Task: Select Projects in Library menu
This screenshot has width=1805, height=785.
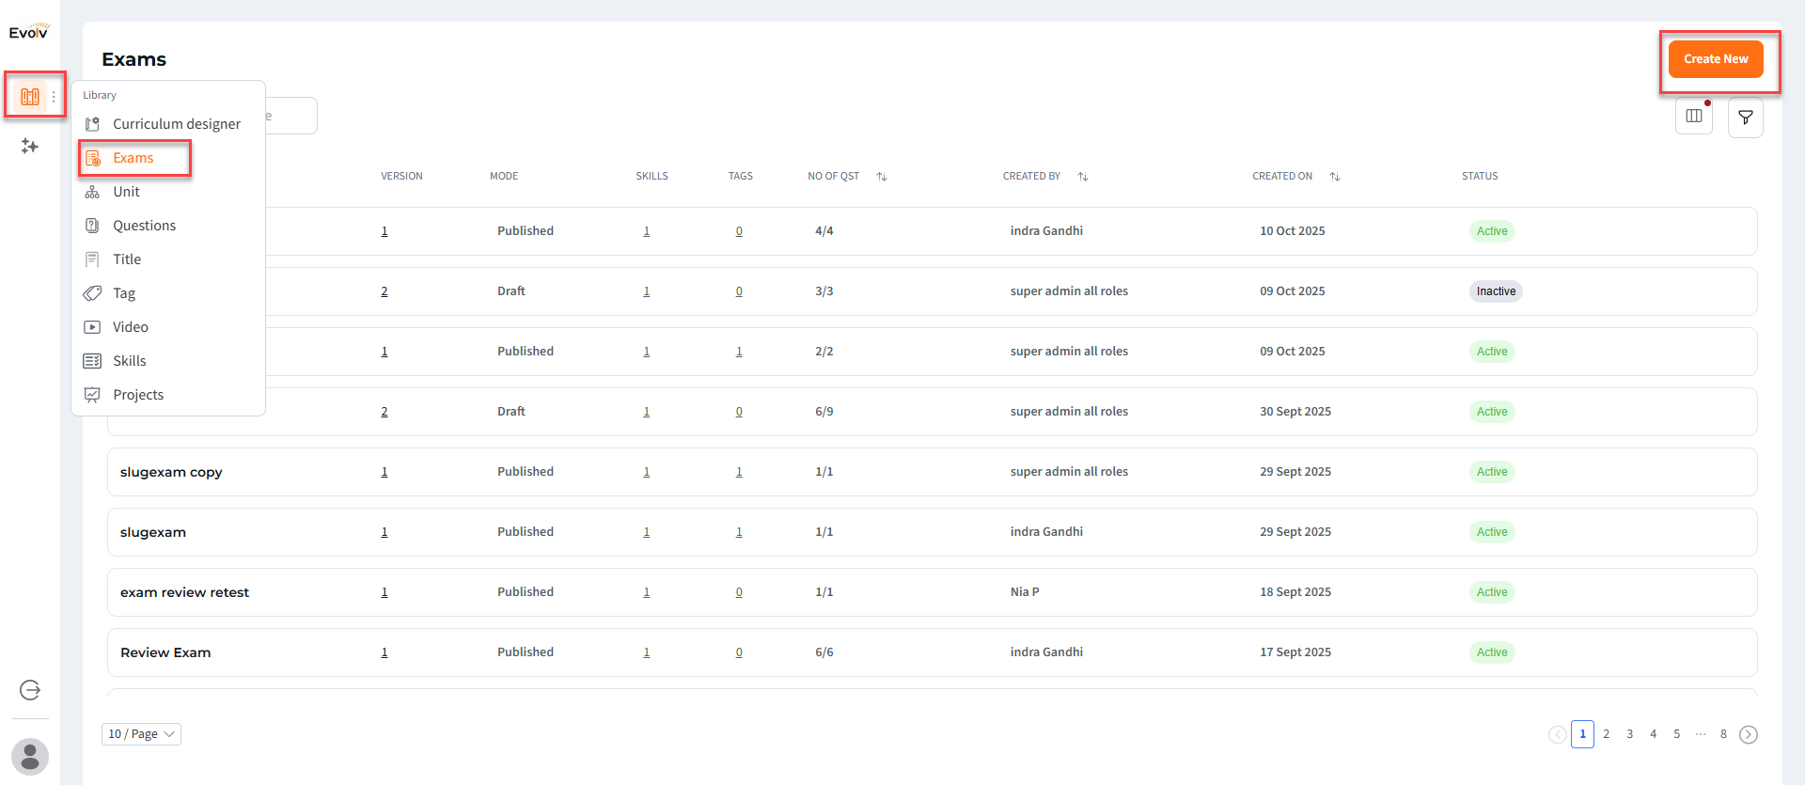Action: [138, 395]
